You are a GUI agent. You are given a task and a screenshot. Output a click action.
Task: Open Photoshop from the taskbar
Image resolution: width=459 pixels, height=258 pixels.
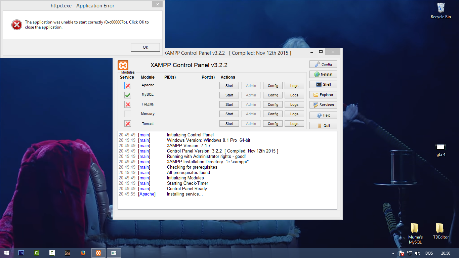tap(21, 253)
